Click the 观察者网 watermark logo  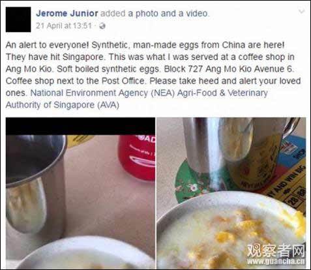click(x=276, y=250)
